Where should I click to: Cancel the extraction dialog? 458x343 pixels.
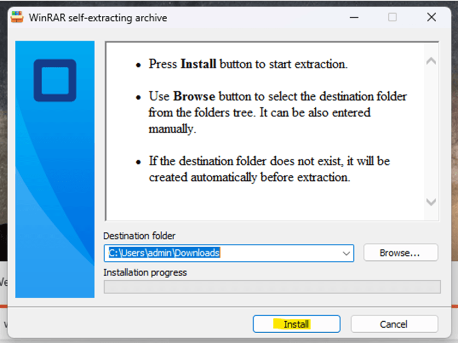coord(394,324)
